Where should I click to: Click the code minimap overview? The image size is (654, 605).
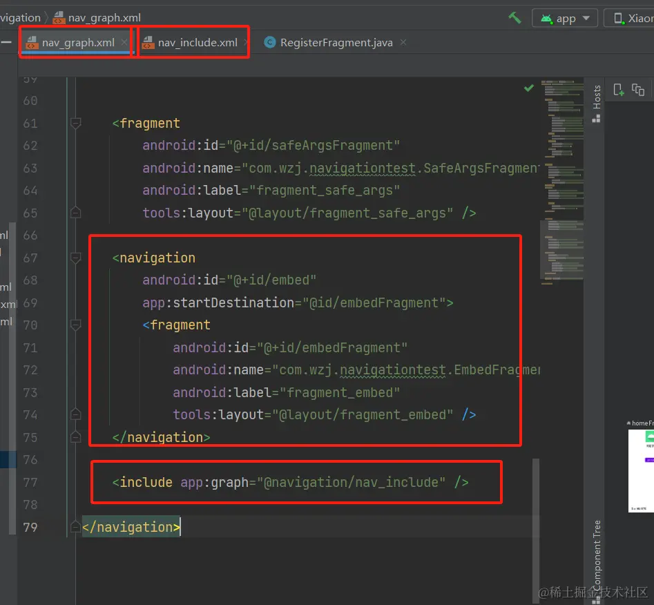pos(562,182)
